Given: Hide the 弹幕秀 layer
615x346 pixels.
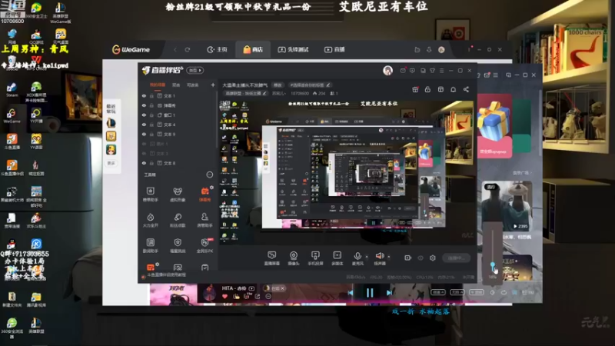Looking at the screenshot, I should 144,105.
